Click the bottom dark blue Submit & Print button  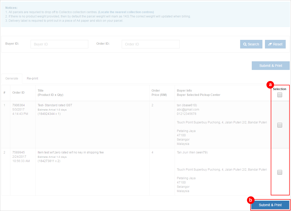[x=270, y=205]
